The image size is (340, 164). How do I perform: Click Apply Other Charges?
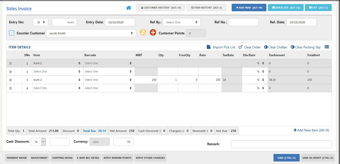click(150, 158)
